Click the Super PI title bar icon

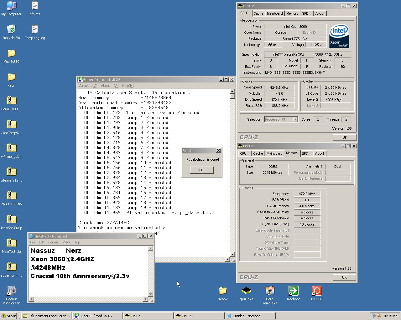click(80, 79)
